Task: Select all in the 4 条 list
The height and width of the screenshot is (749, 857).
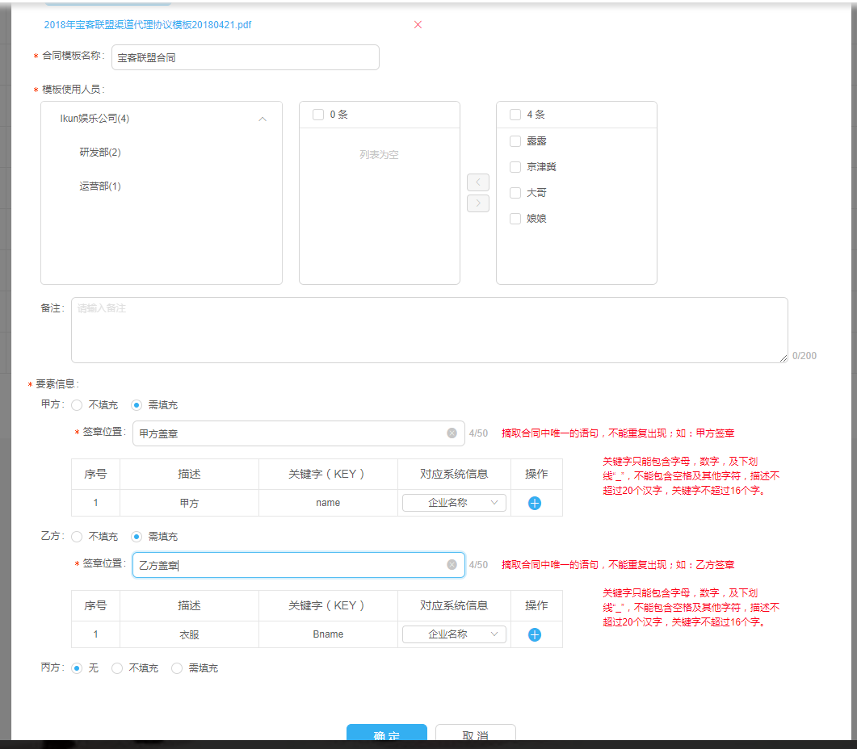Action: [x=515, y=115]
